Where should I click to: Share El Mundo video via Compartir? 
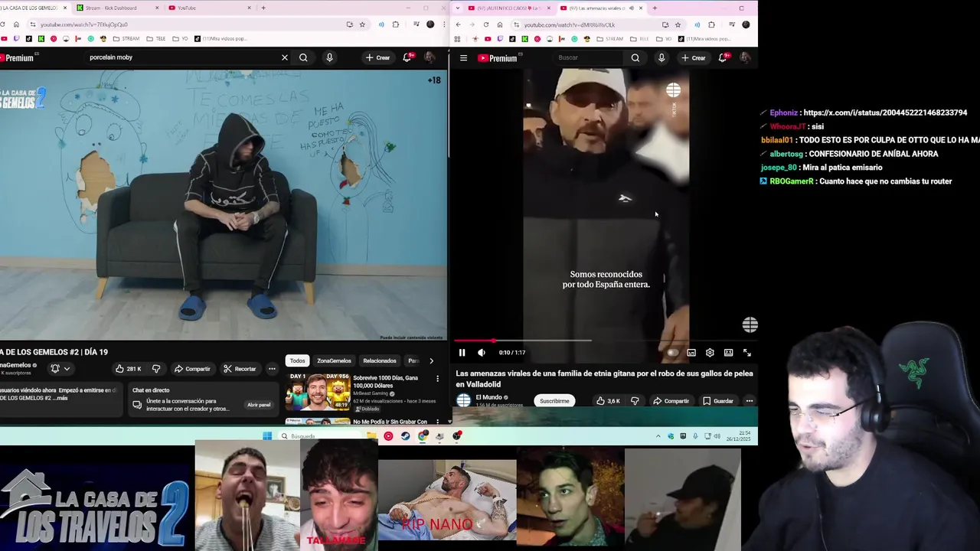pyautogui.click(x=671, y=401)
